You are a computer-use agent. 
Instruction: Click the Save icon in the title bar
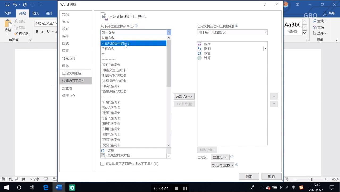[7, 5]
